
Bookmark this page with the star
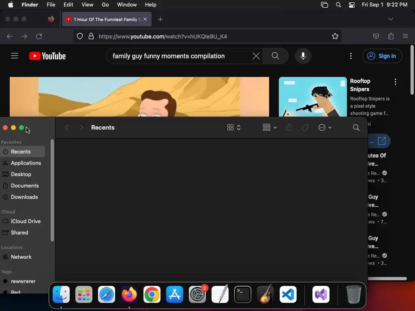pos(335,36)
